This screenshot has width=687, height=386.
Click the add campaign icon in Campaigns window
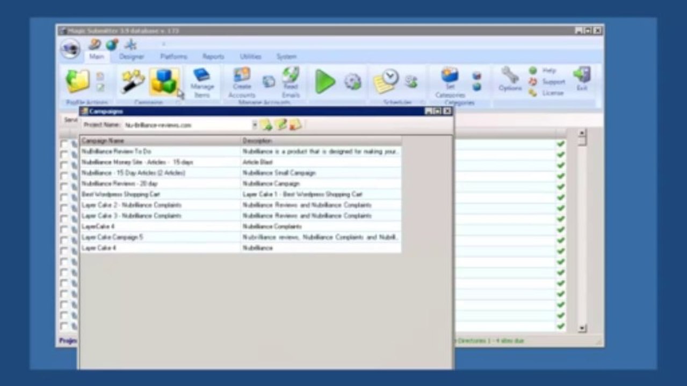[266, 125]
